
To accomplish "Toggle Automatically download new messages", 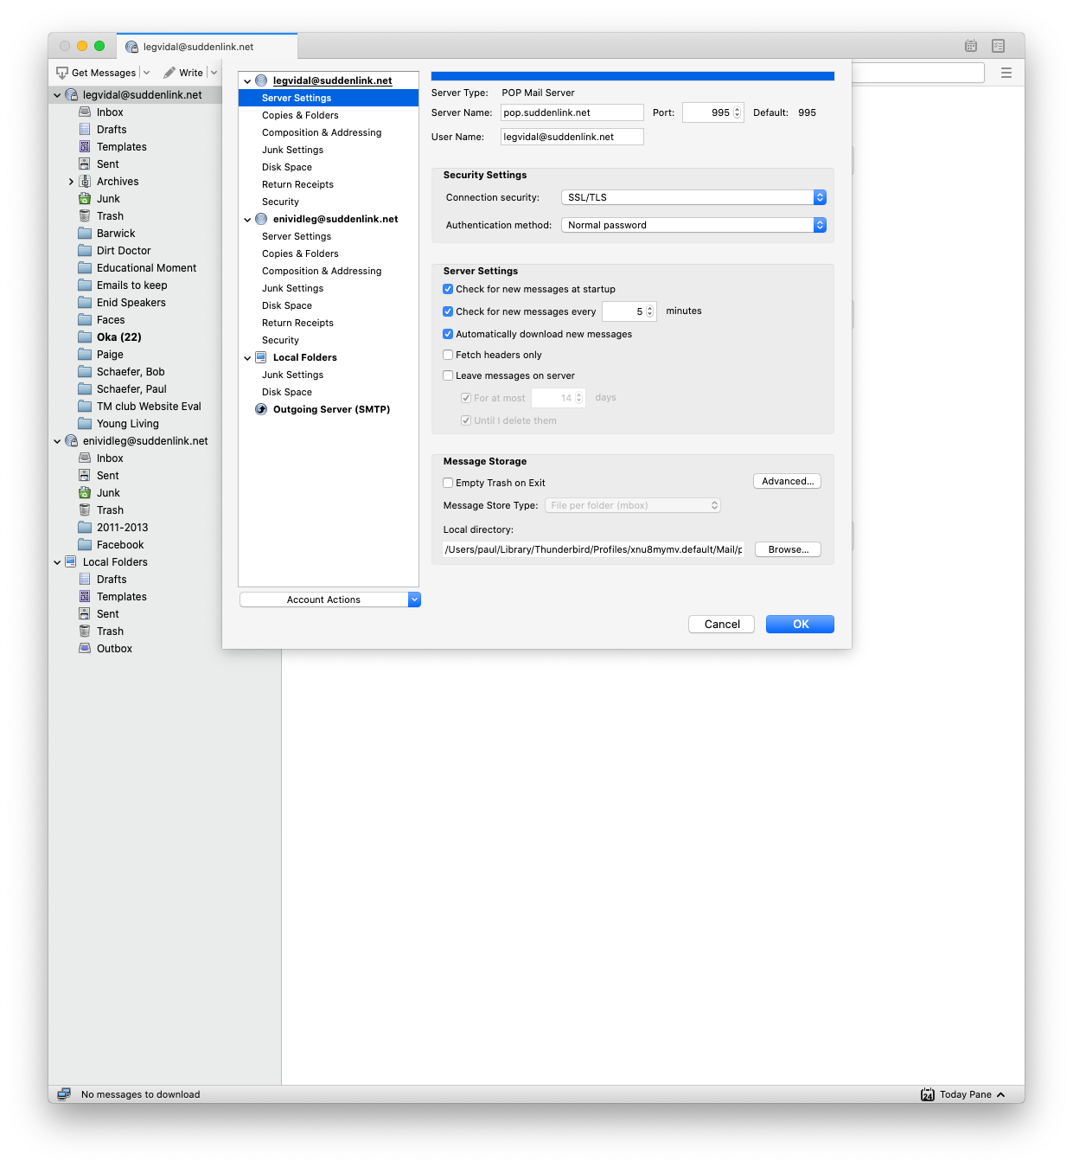I will point(448,334).
